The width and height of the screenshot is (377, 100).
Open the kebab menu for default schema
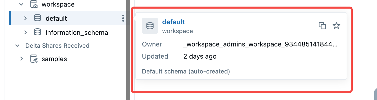point(123,18)
